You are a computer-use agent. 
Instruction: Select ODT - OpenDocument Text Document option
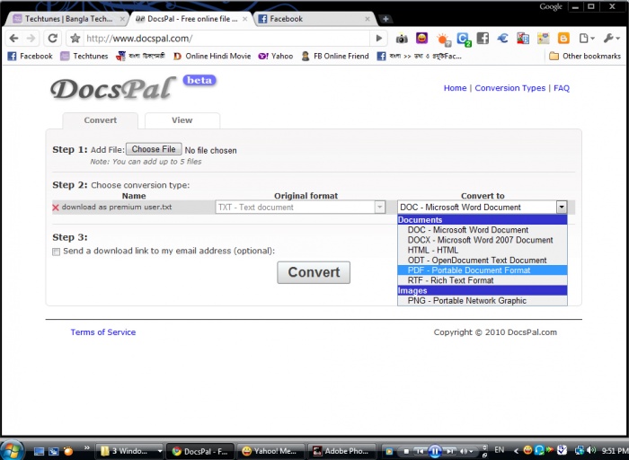(x=483, y=261)
